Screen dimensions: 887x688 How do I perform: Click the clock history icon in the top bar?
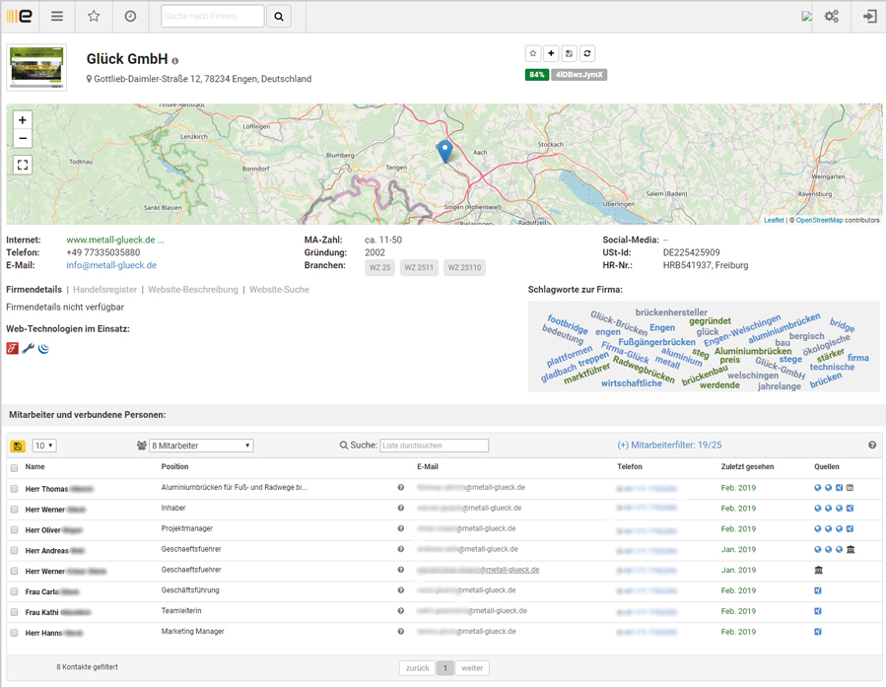tap(129, 17)
